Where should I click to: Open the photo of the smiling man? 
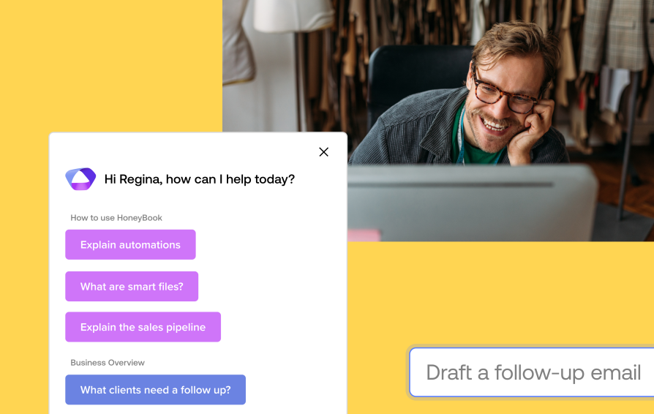coord(438,121)
